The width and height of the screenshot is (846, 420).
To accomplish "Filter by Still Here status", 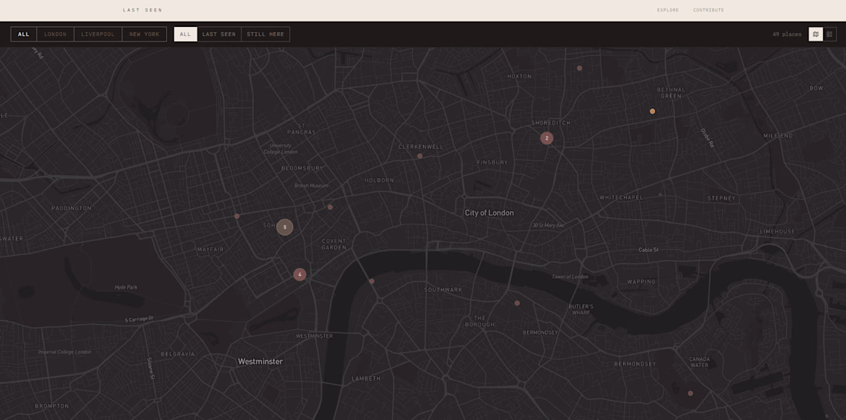I will 265,35.
